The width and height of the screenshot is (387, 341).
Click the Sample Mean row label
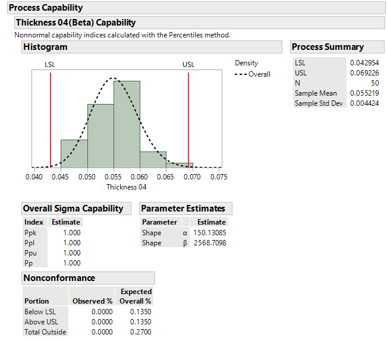click(x=316, y=93)
